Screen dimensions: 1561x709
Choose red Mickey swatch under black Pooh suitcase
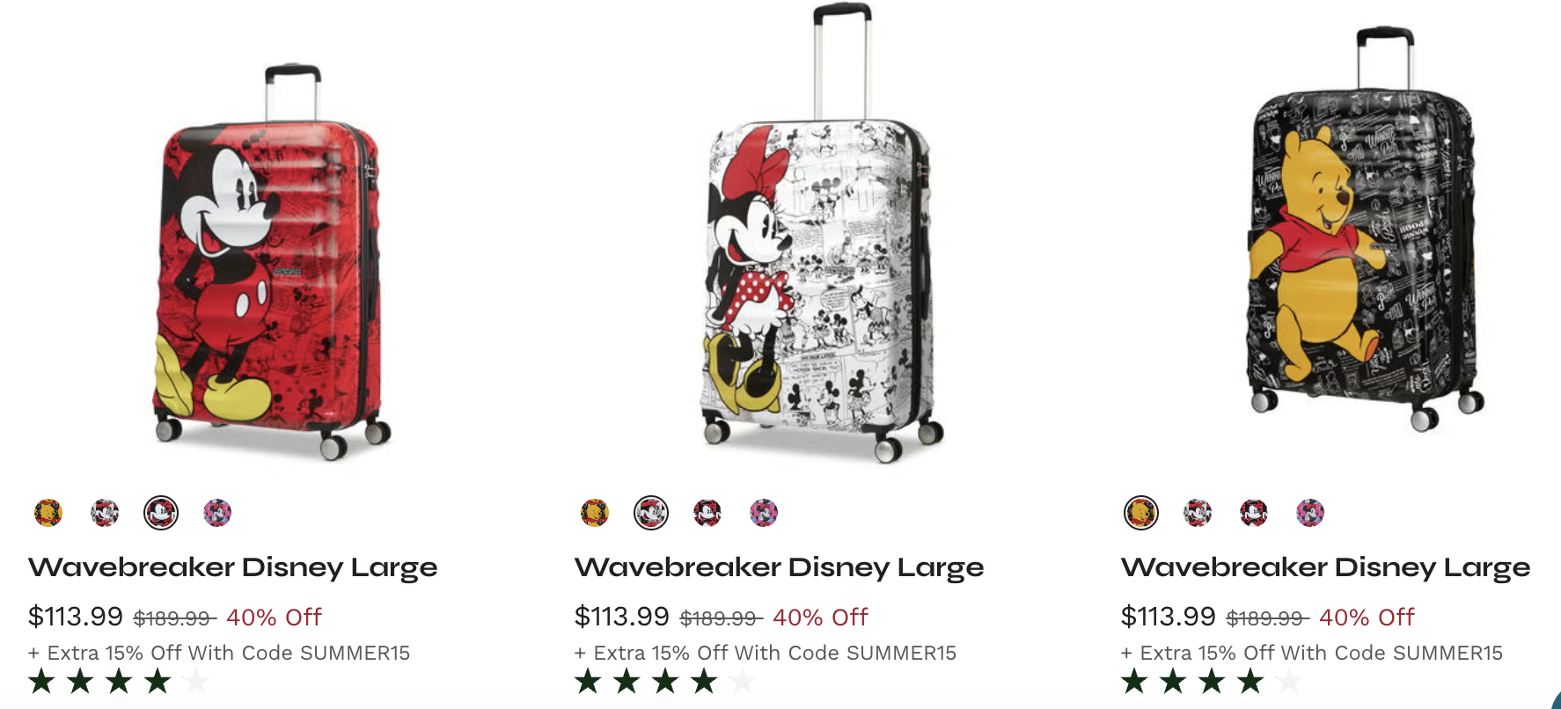pos(1254,512)
